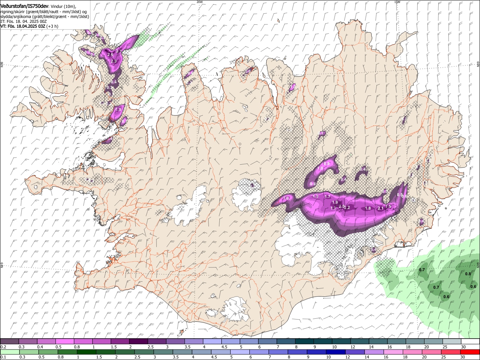Click the 30 label on lower rain scale
The height and width of the screenshot is (360, 480).
tap(463, 357)
